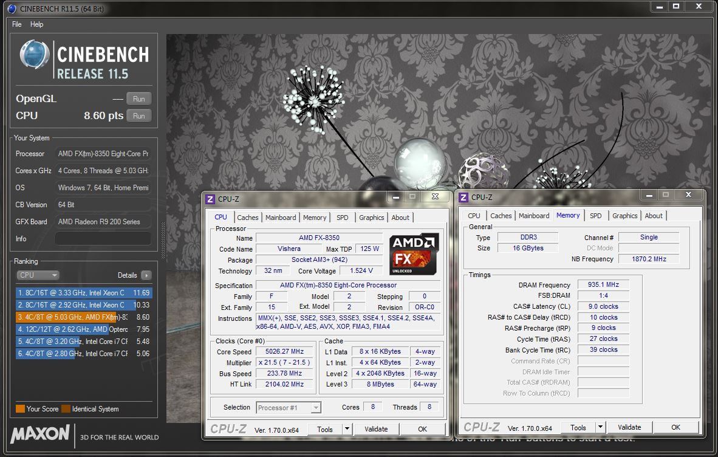Select ranking row 8C/16T @ 2.92 GHz Intel Xeon
This screenshot has height=457, width=718.
(x=84, y=305)
